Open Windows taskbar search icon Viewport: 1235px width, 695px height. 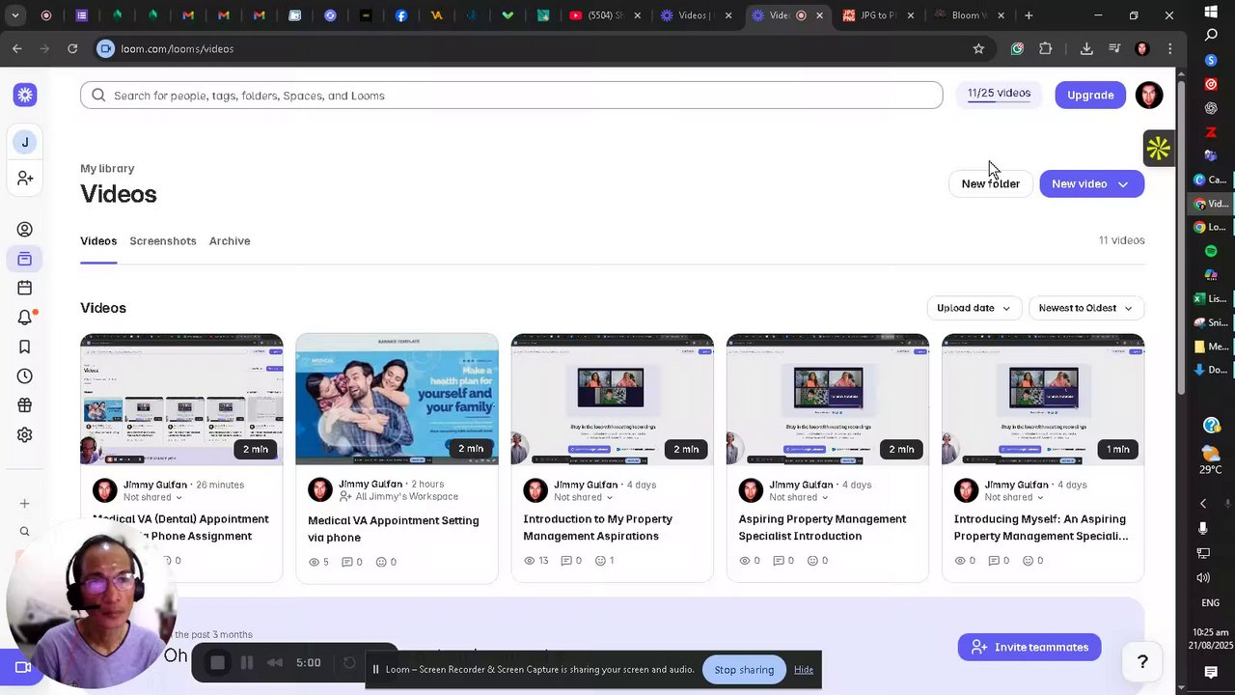coord(1212,35)
